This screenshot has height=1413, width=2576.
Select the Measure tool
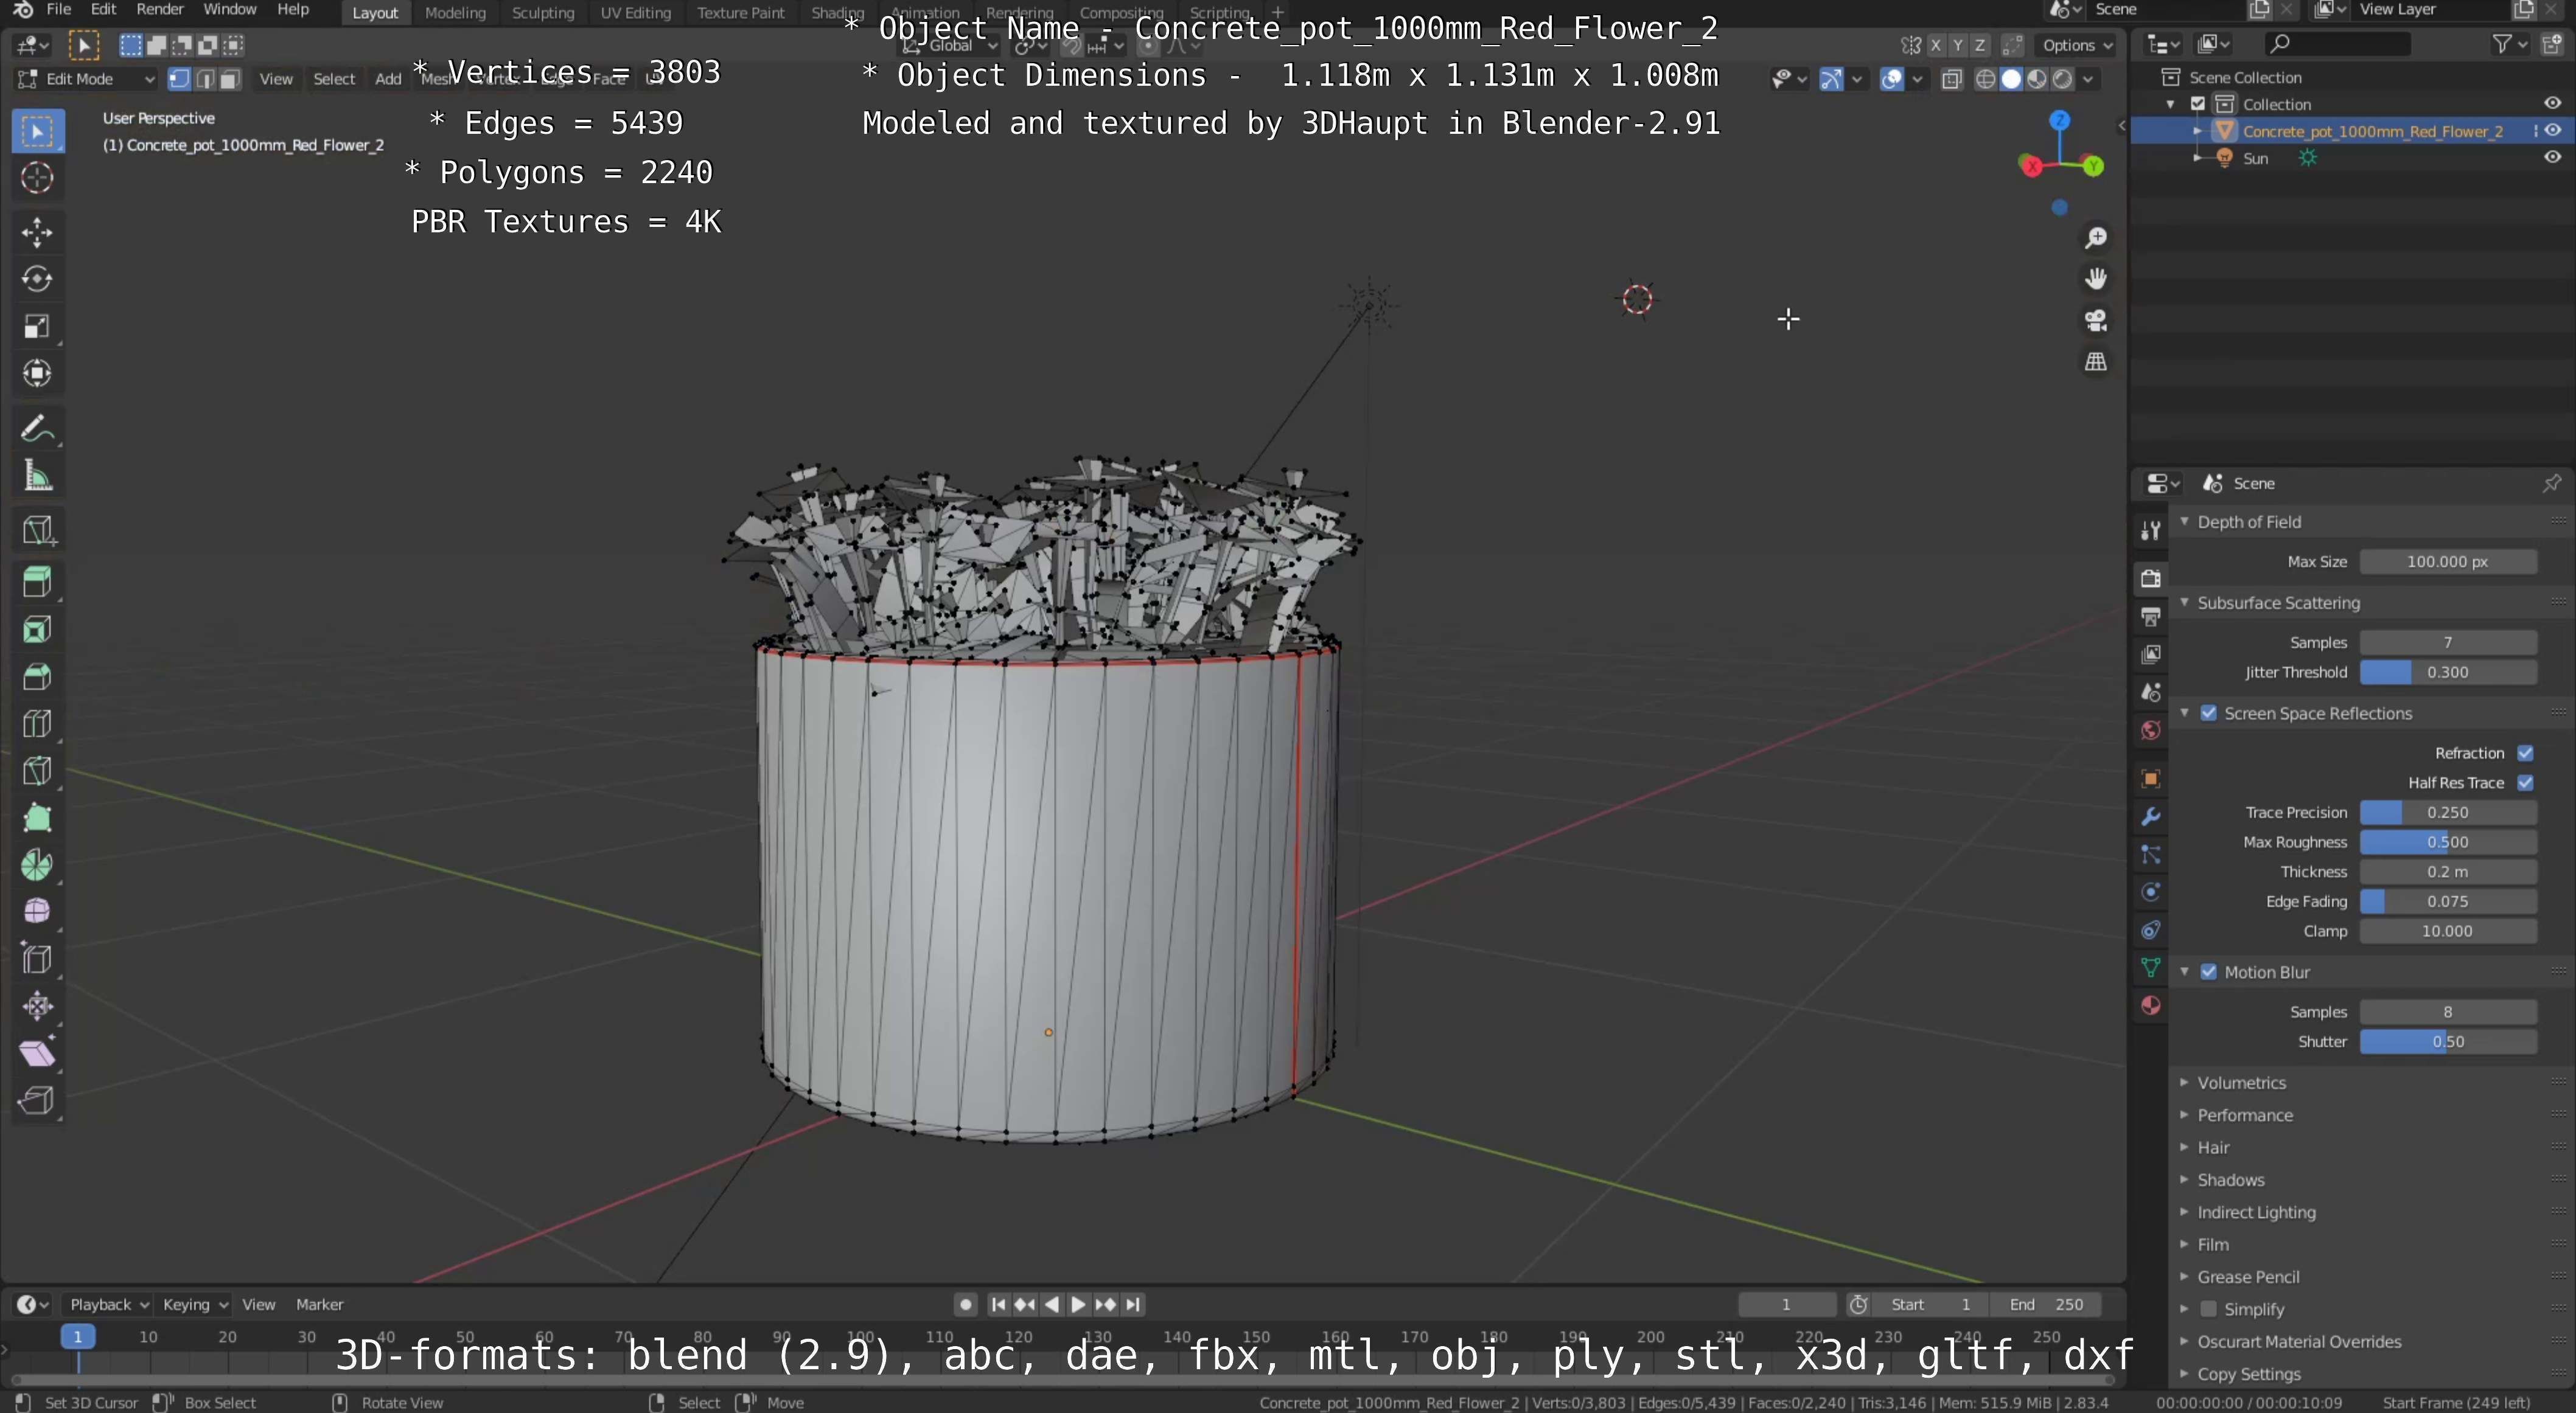pos(37,476)
